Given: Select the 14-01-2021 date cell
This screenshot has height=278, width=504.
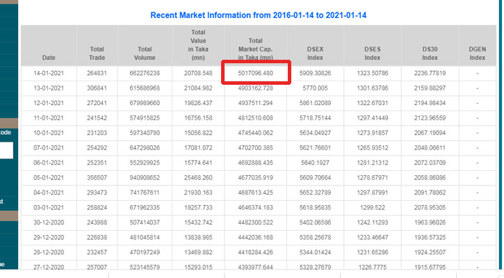Looking at the screenshot, I should pos(49,73).
